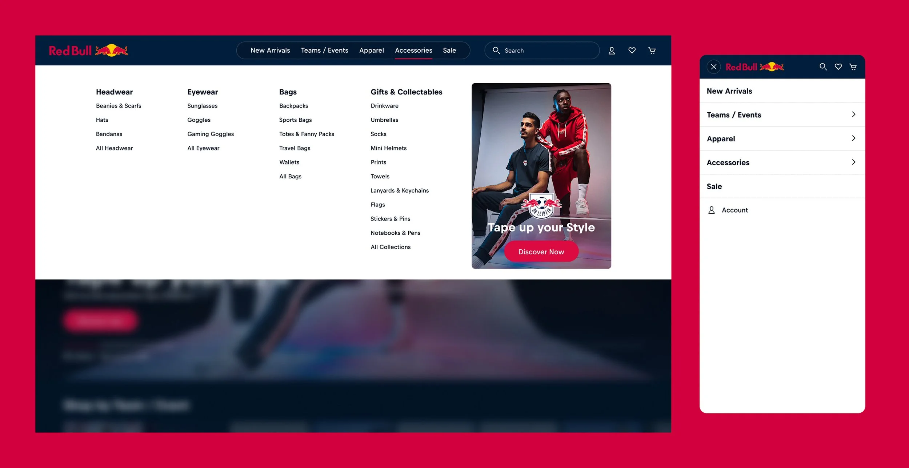Screen dimensions: 909x468
Task: Open Mini Helmets link
Action: click(x=388, y=148)
